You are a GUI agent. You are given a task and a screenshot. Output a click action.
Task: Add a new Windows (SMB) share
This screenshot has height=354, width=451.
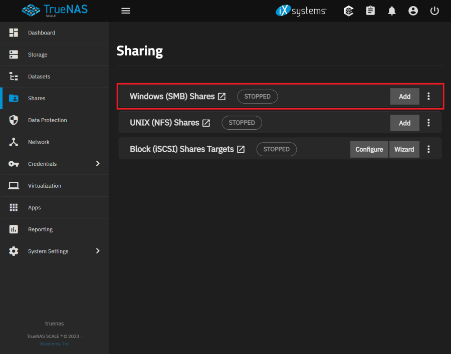coord(404,97)
